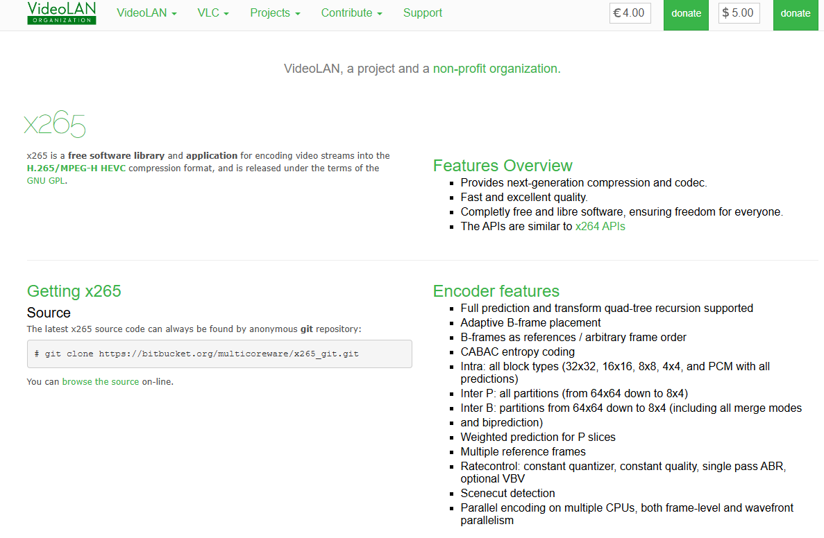824x538 pixels.
Task: Click 'B-frames as references / arbitrary frame order'
Action: (573, 338)
